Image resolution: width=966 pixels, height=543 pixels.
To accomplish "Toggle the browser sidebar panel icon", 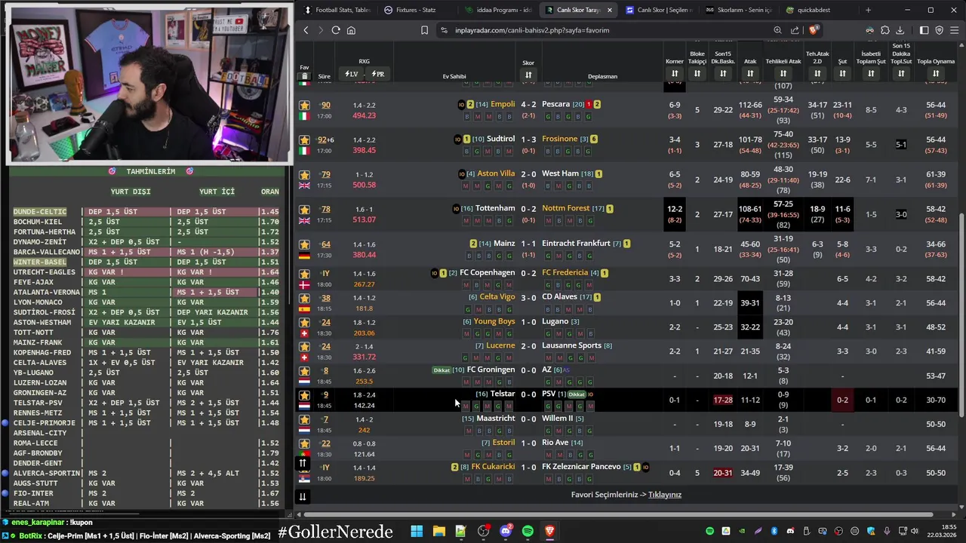I will 924,30.
